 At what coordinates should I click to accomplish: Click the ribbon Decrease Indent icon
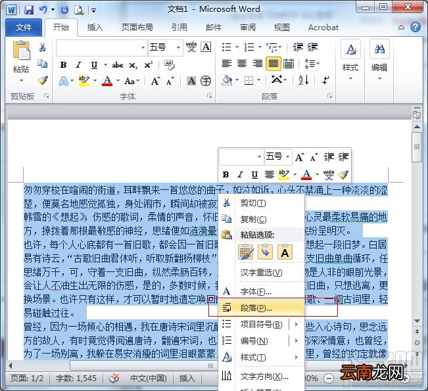[298, 47]
